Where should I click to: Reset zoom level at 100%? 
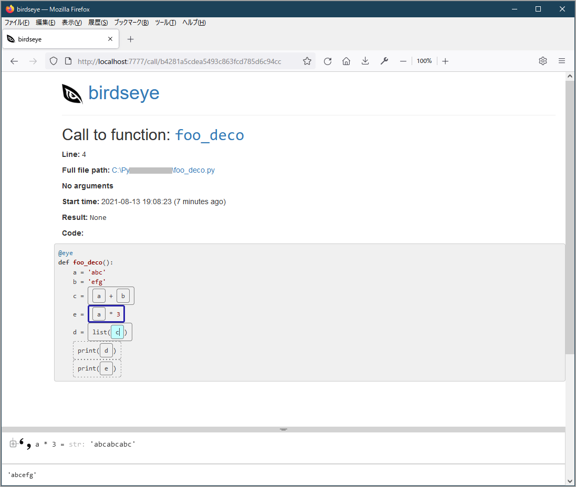tap(424, 61)
